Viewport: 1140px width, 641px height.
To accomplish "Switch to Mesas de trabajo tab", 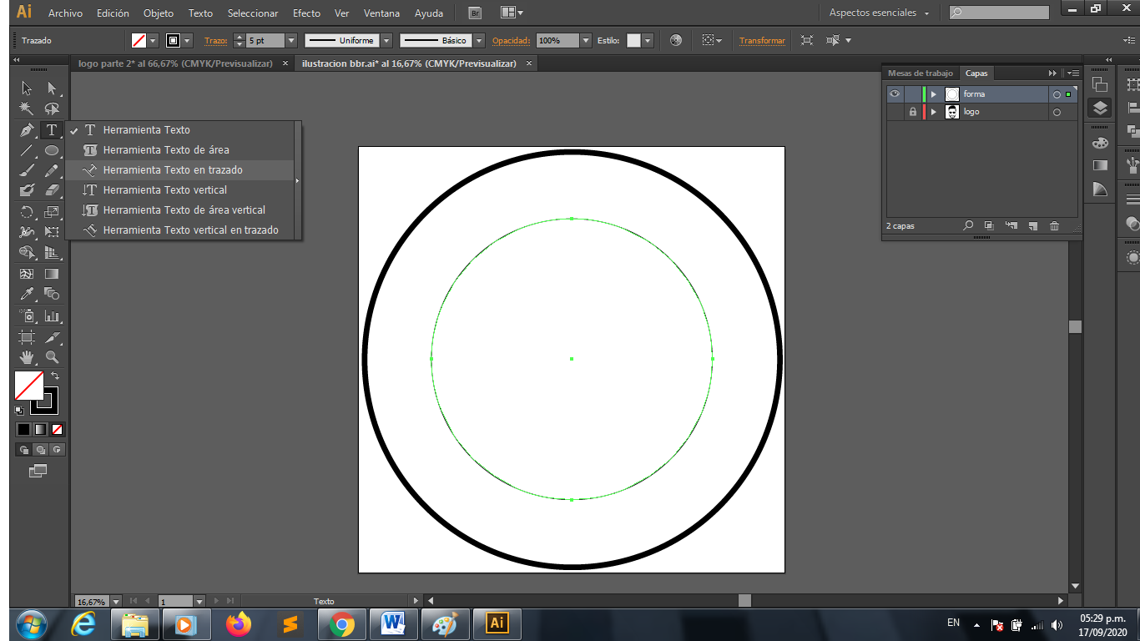I will point(920,73).
